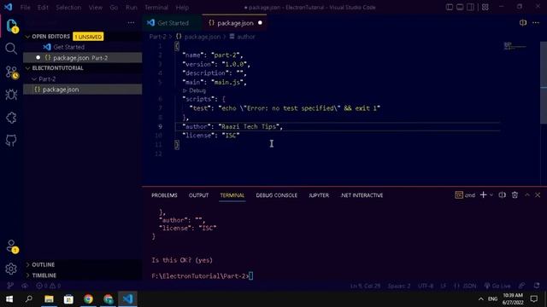This screenshot has width=547, height=307.
Task: Toggle the bottom panel layout icon
Action: 460,7
